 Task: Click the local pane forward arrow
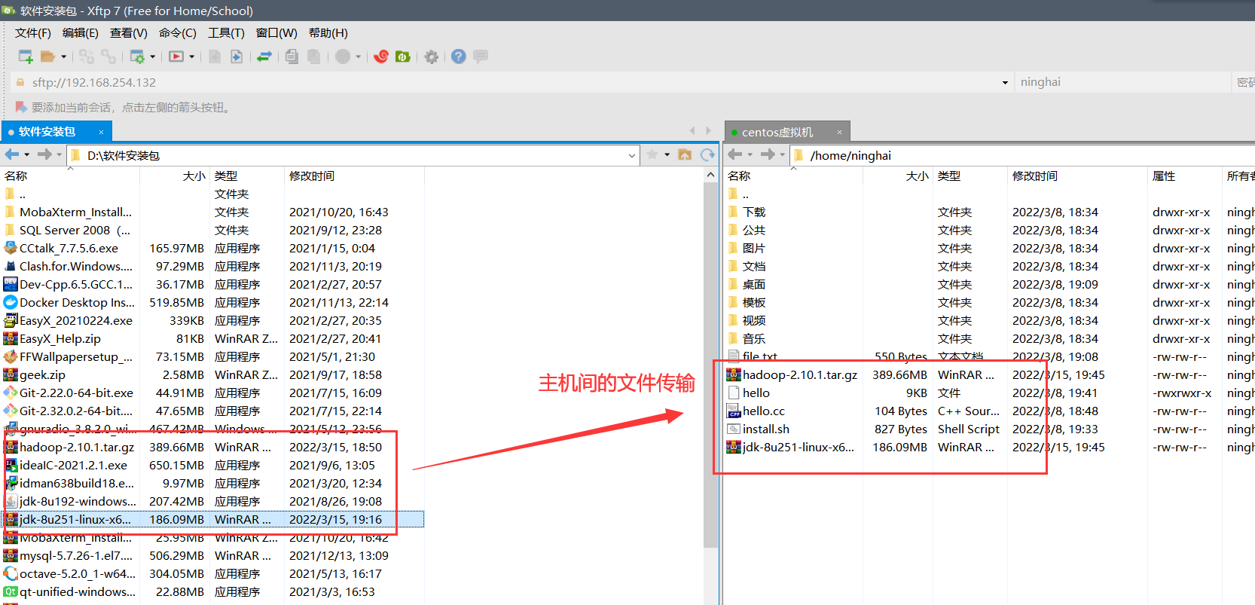44,154
